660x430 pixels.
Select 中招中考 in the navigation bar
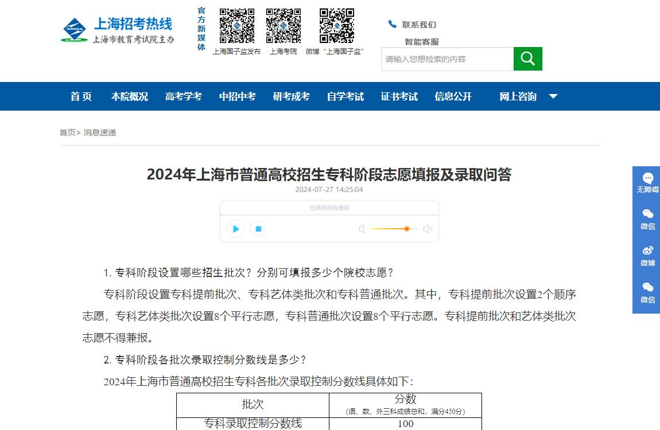point(237,96)
